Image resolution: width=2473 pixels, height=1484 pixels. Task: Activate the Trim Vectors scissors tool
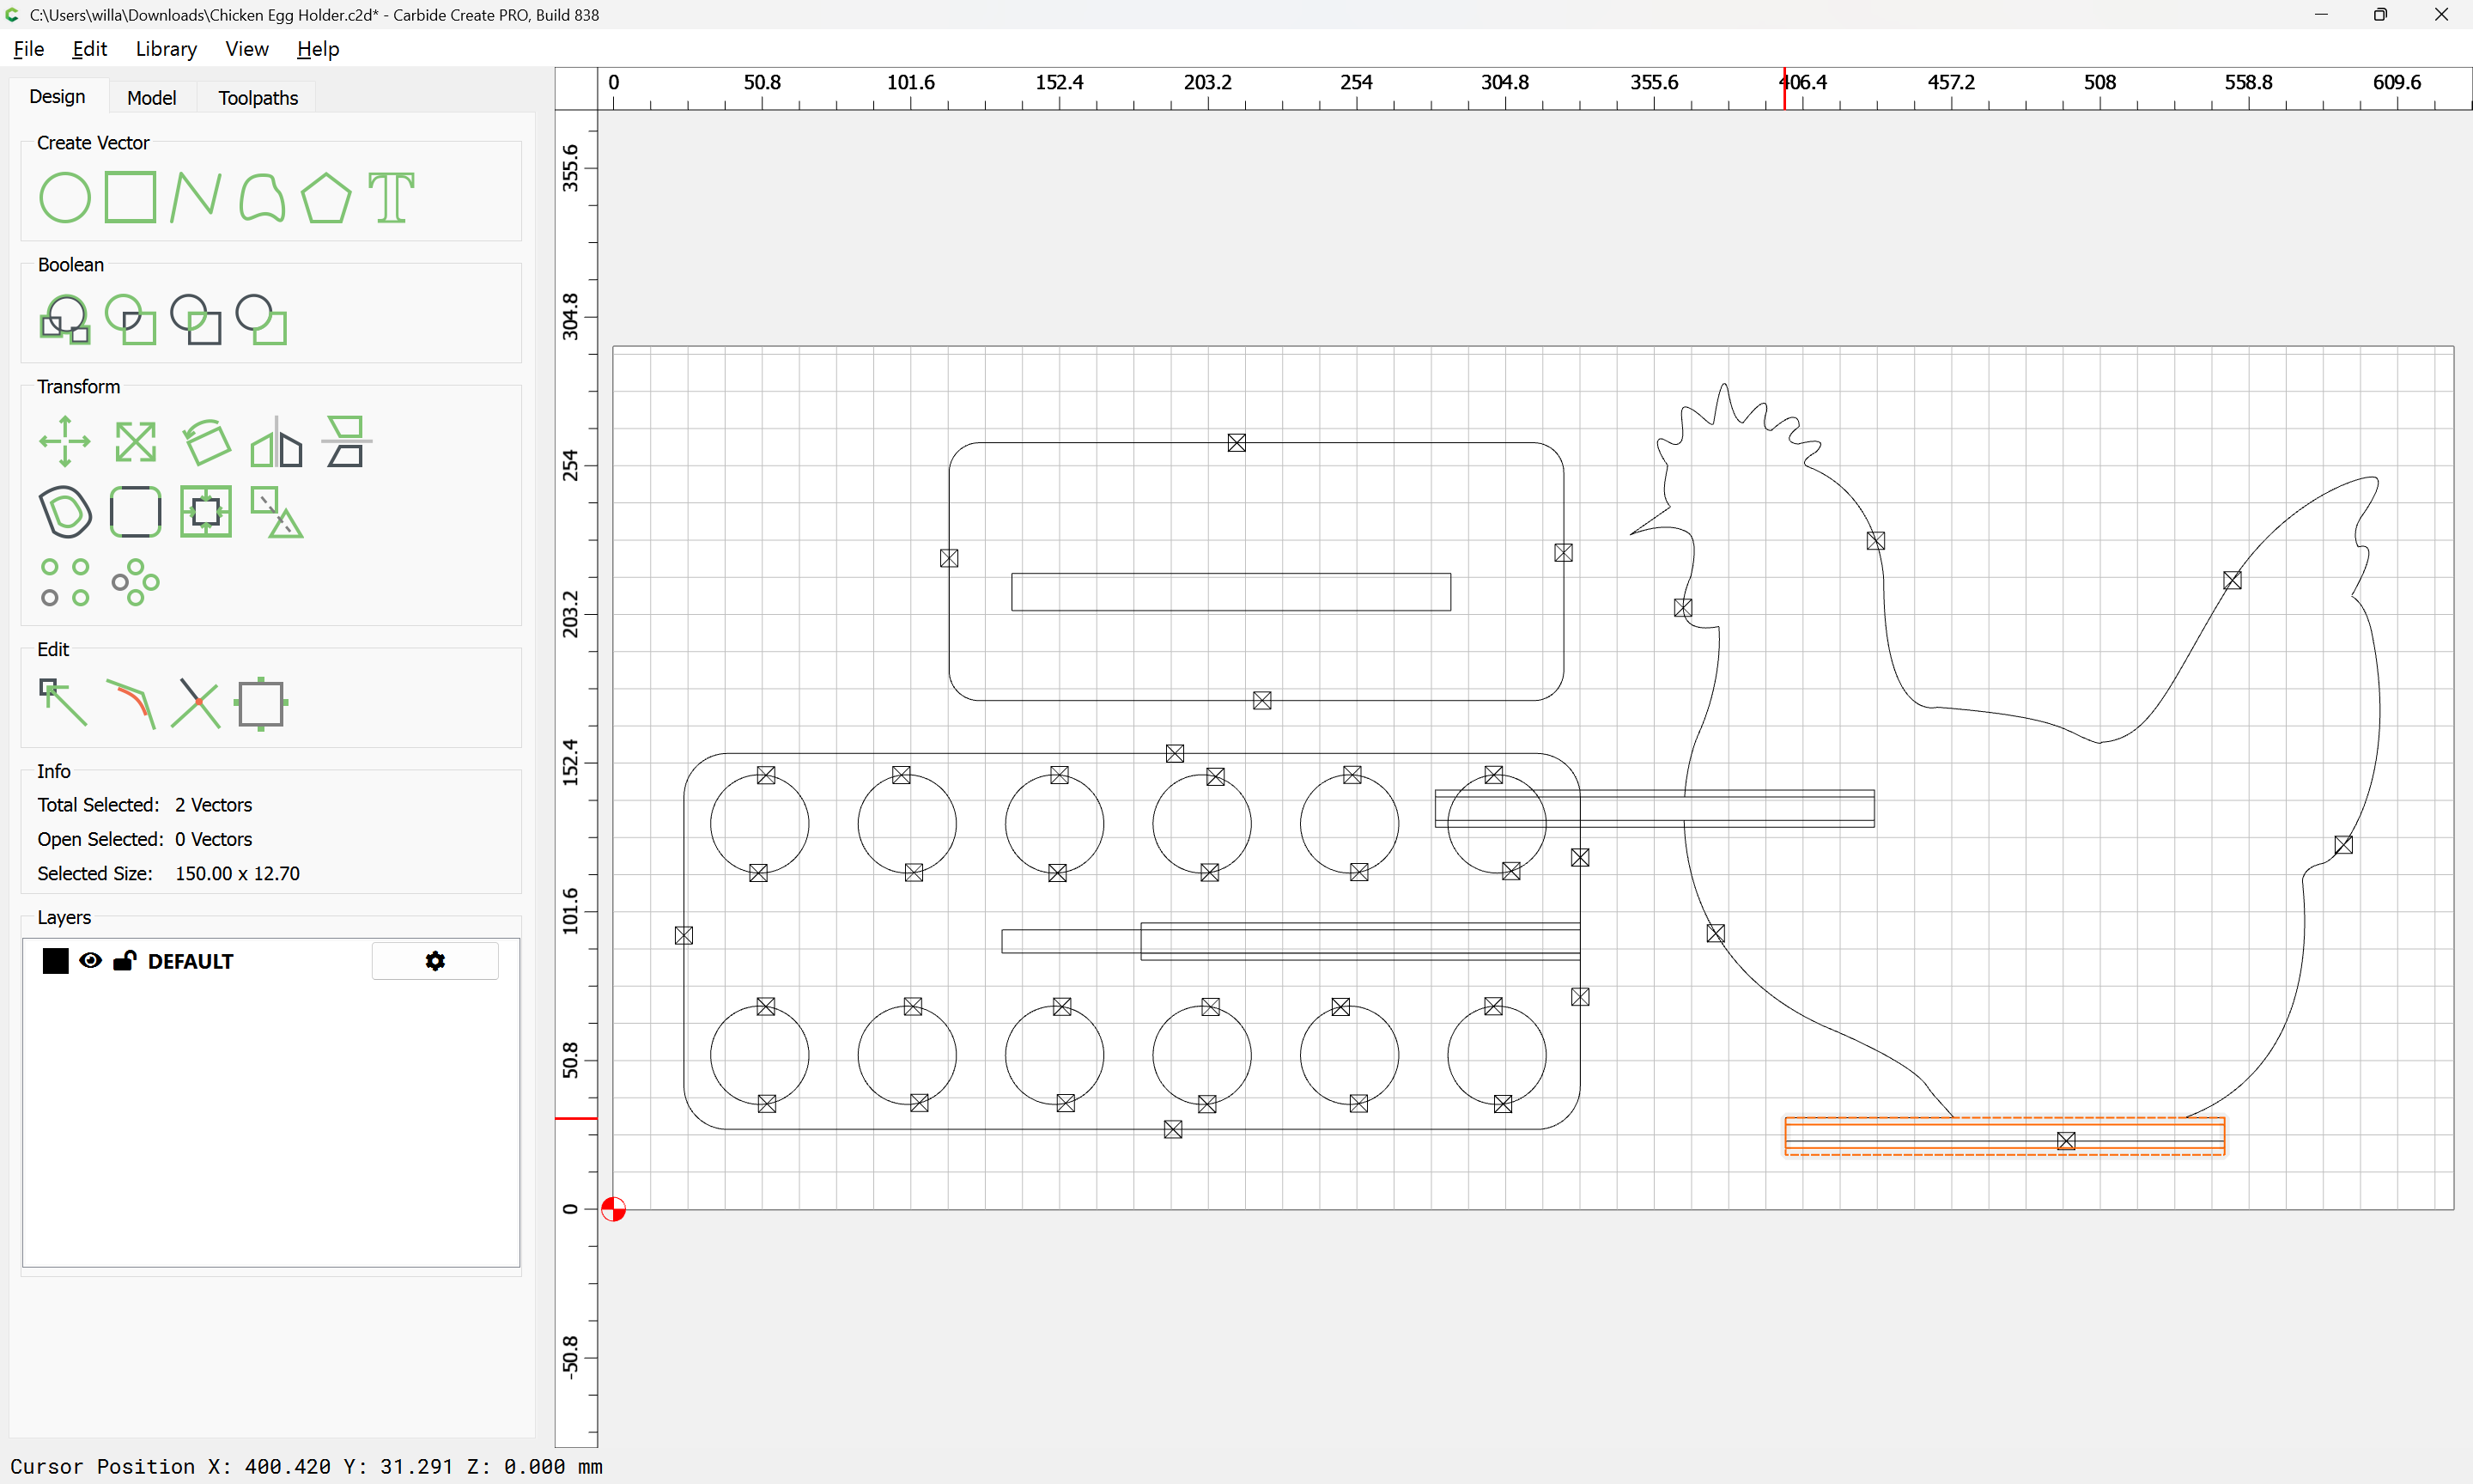coord(195,703)
